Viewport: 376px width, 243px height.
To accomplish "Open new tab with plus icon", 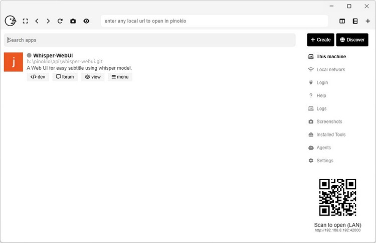I will (368, 21).
